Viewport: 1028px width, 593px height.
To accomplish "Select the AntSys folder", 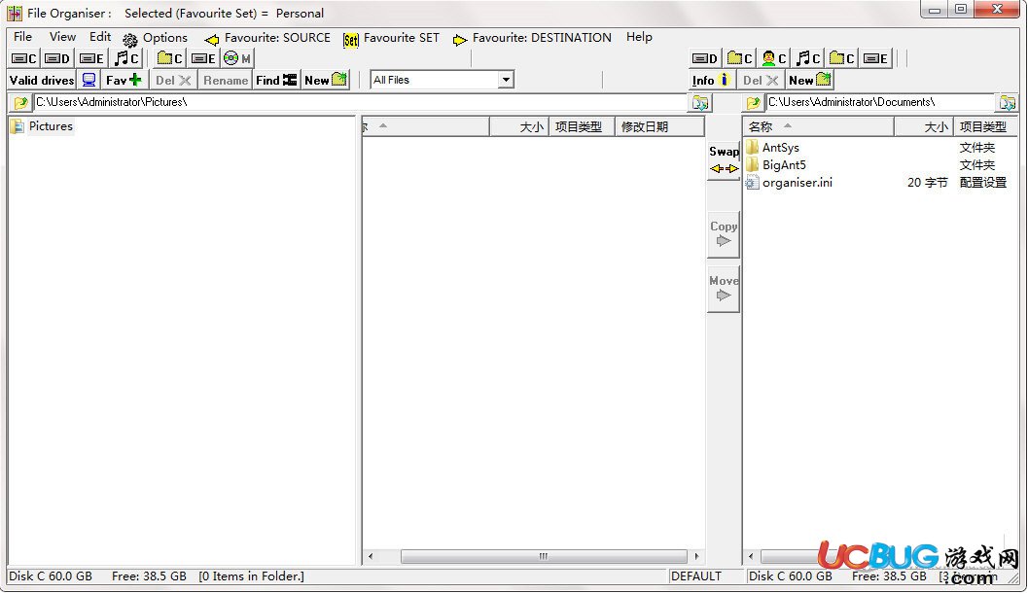I will (x=780, y=148).
